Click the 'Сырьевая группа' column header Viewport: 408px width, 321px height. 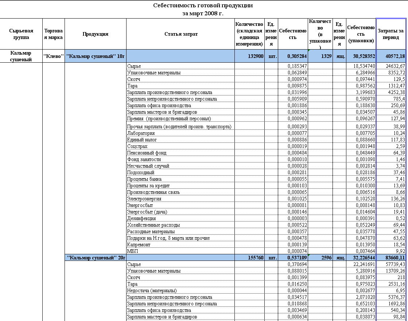coord(21,34)
